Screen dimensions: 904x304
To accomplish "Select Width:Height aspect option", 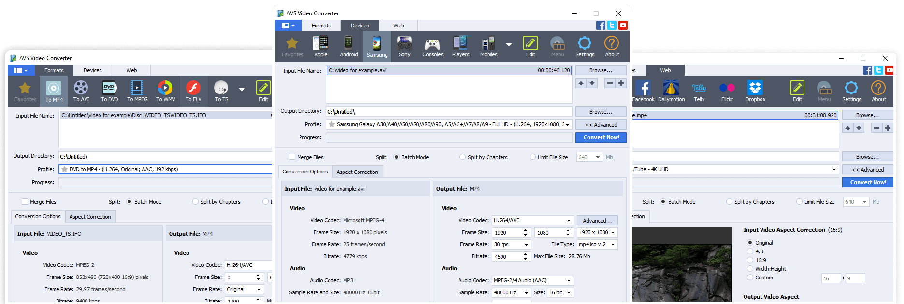I will (x=750, y=269).
